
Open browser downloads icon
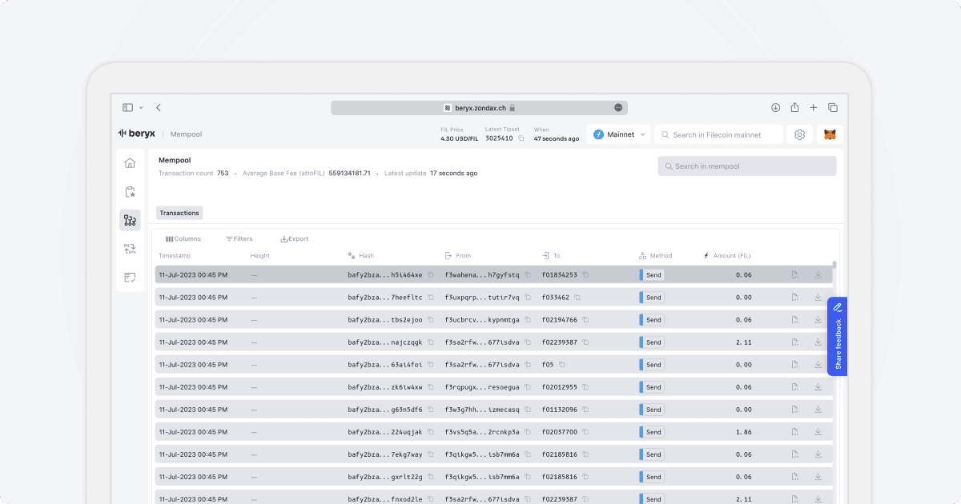click(x=775, y=107)
